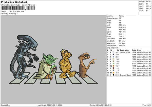The width and height of the screenshot is (152, 107).
Task: Click the Machine value Tajima
Action: 121,16
